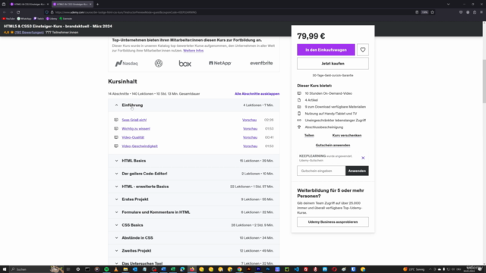Open File Explorer from the taskbar

pyautogui.click(x=125, y=269)
